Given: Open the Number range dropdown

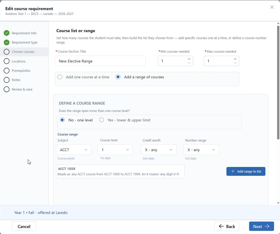Looking at the screenshot, I should 201,150.
